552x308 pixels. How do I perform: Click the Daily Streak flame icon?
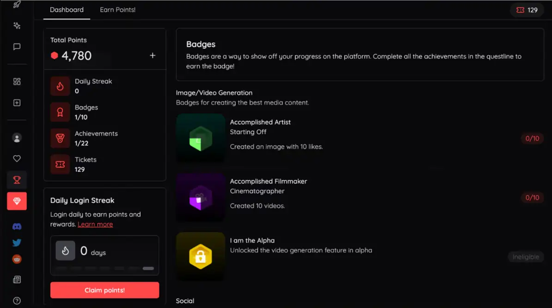60,86
